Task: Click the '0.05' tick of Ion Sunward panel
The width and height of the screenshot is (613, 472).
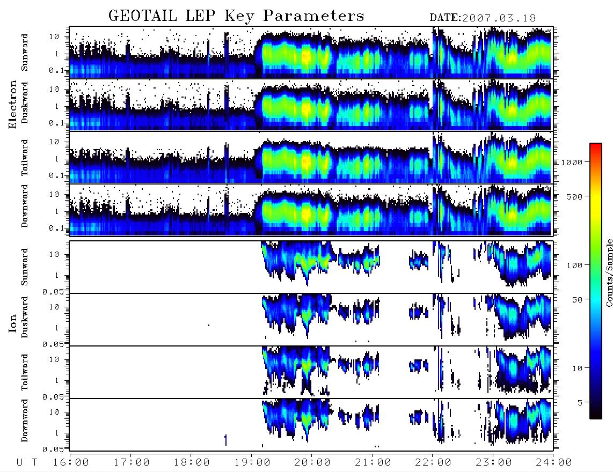Action: [53, 291]
